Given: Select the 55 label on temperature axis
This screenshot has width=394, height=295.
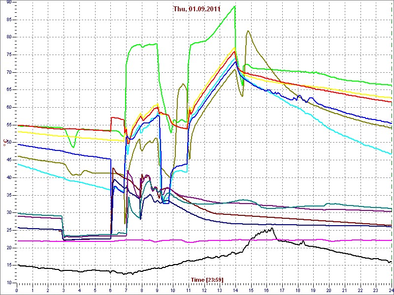Looking at the screenshot, I should tap(8, 125).
